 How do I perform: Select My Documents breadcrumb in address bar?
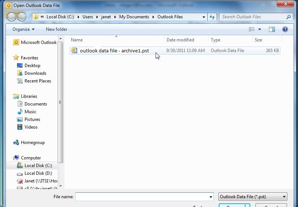click(x=134, y=17)
